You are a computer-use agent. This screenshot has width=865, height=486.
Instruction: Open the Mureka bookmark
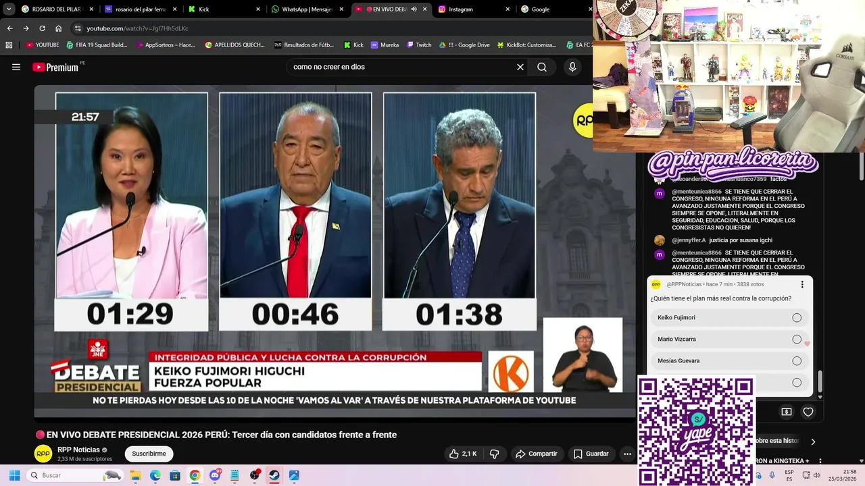click(x=385, y=45)
